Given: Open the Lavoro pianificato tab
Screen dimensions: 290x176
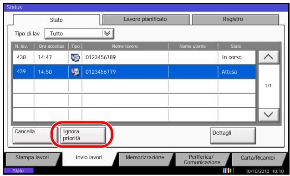Looking at the screenshot, I should pyautogui.click(x=146, y=20).
